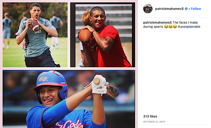Viewport: 211px width, 128px height.
Task: View the 313 likes list
Action: pos(150,116)
